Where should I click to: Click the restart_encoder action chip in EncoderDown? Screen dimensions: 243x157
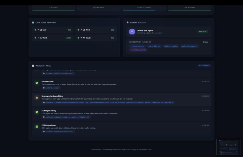(x=51, y=88)
